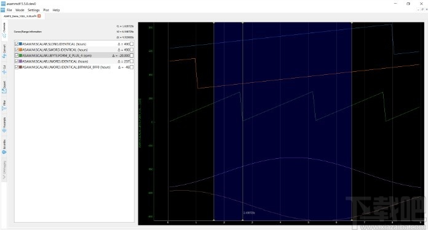Image resolution: width=428 pixels, height=230 pixels.
Task: Untick the UBYTE.FORM_X_PLUS_4 channel visibility checkbox
Action: (17, 56)
